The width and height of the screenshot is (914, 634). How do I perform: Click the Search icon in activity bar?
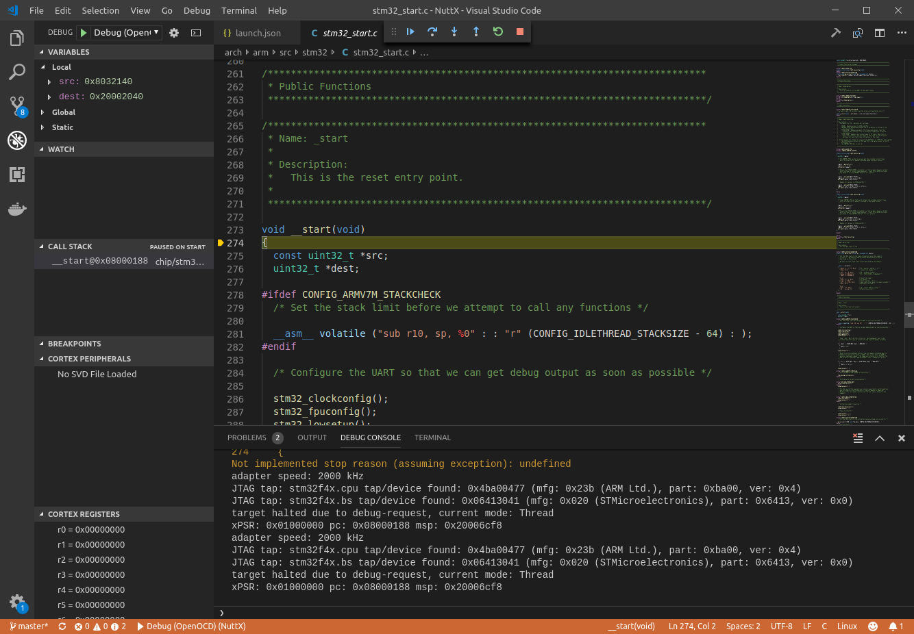click(x=16, y=72)
